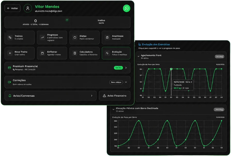Image resolution: width=231 pixels, height=156 pixels.
Task: Open the Treinos card
Action: (20, 37)
